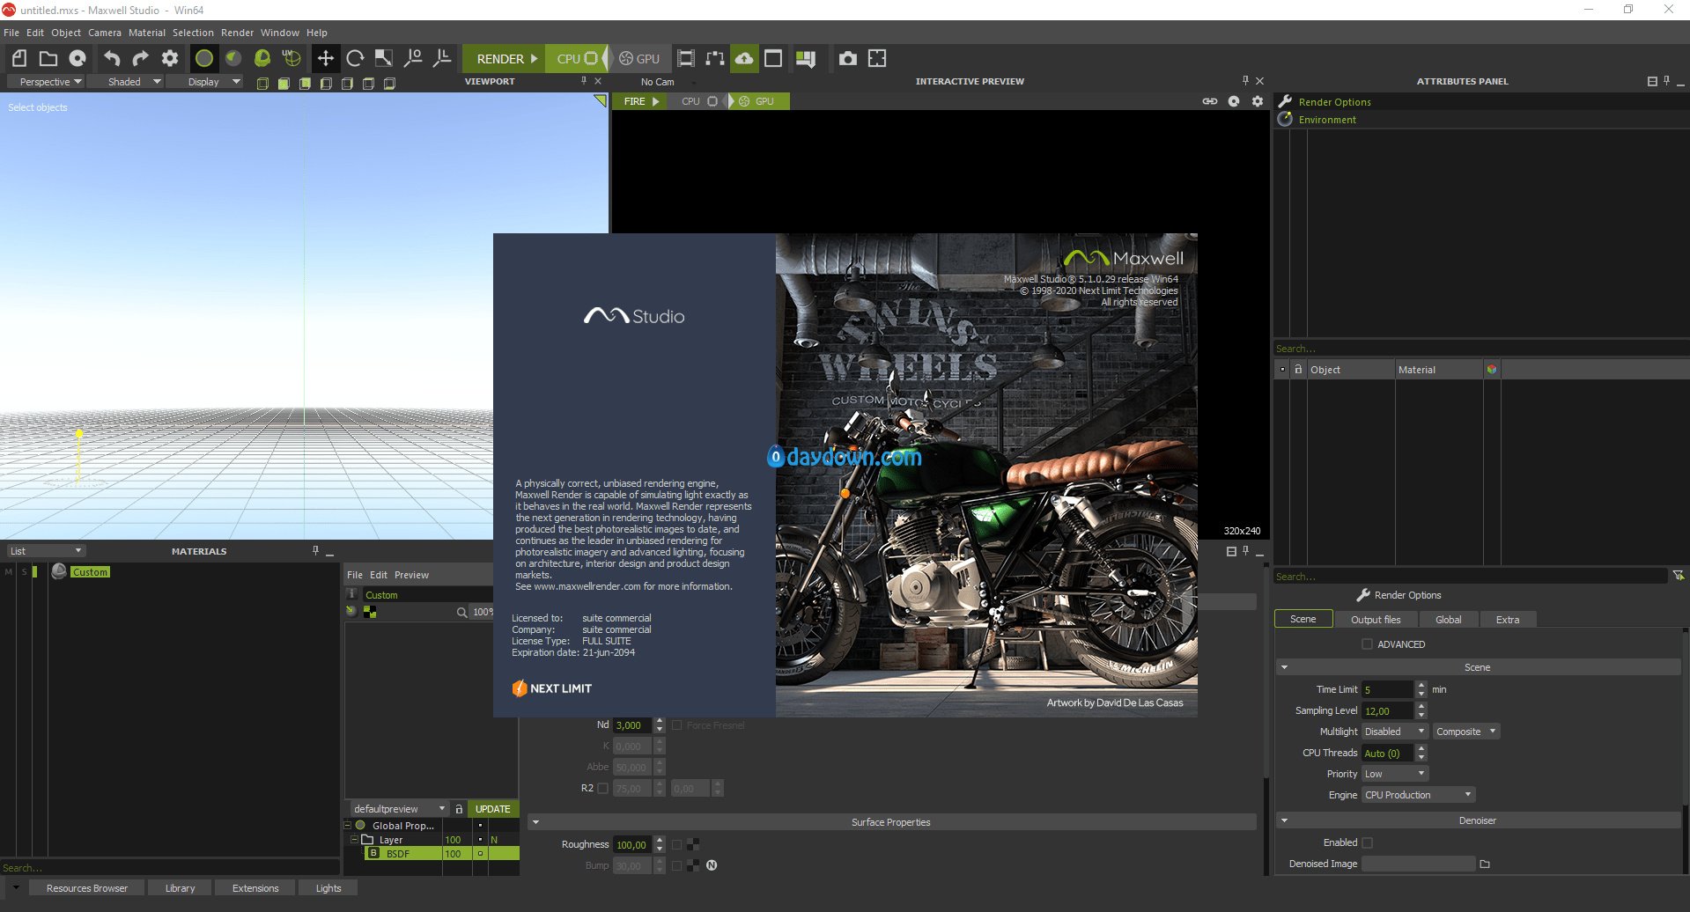Open Interactive Preview settings gear

point(1258,101)
